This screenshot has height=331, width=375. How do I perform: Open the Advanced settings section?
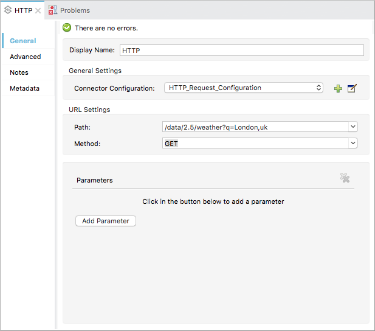click(x=26, y=57)
